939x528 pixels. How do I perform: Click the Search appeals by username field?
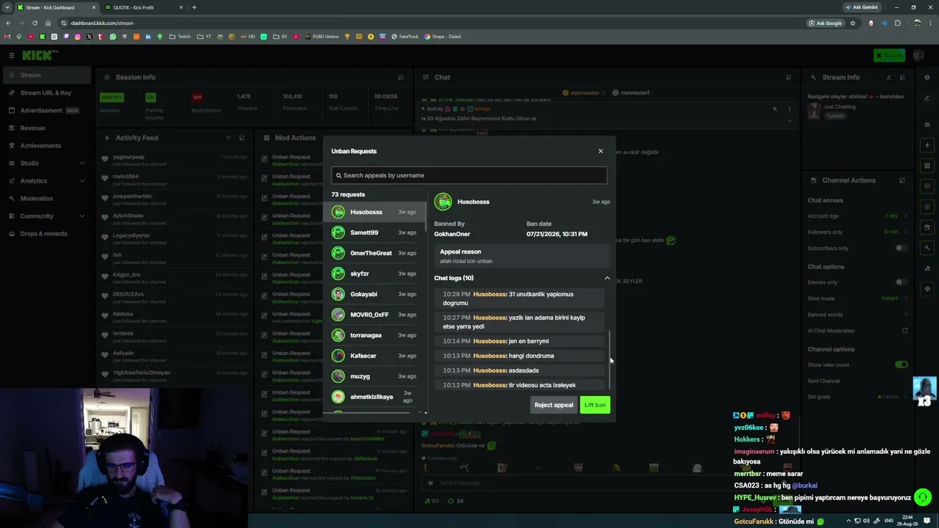pyautogui.click(x=469, y=175)
